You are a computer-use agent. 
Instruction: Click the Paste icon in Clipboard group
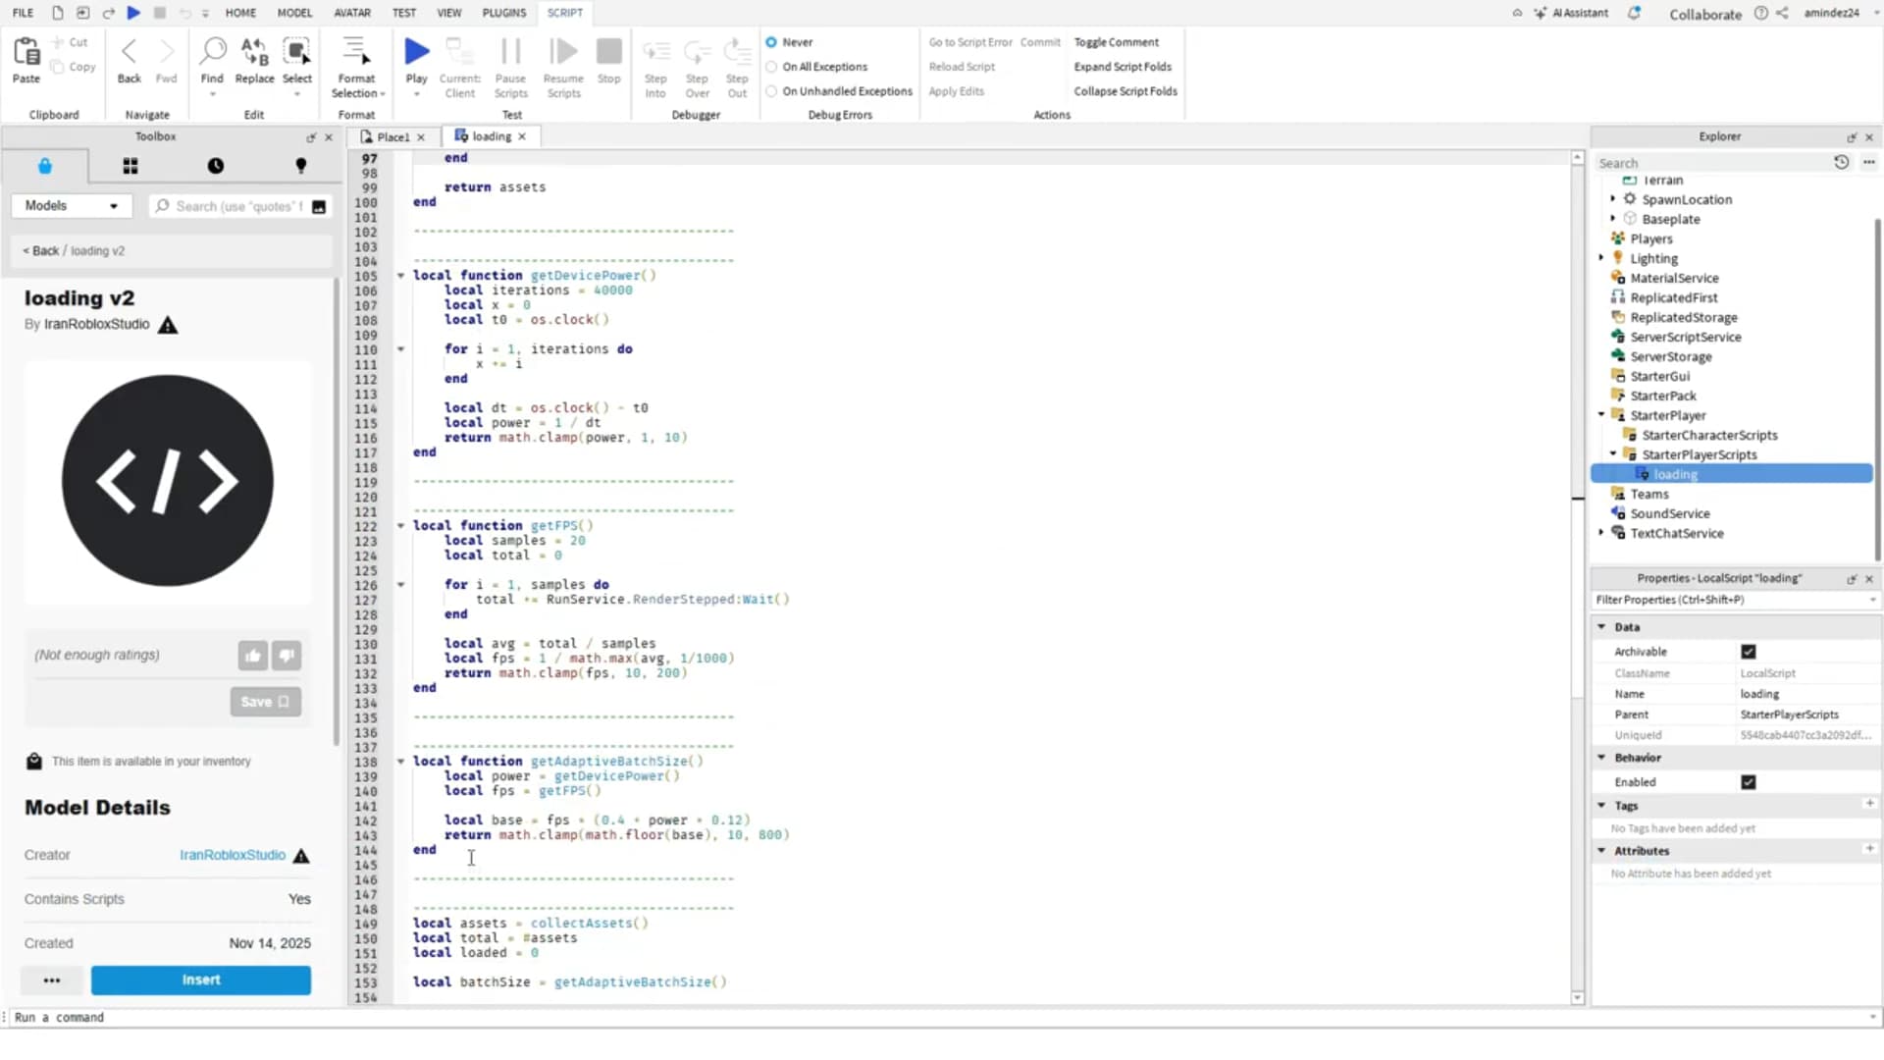click(26, 56)
